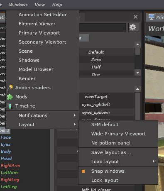This screenshot has height=191, width=164.
Task: Apply the Wide Primary Viewport layout
Action: tap(118, 134)
